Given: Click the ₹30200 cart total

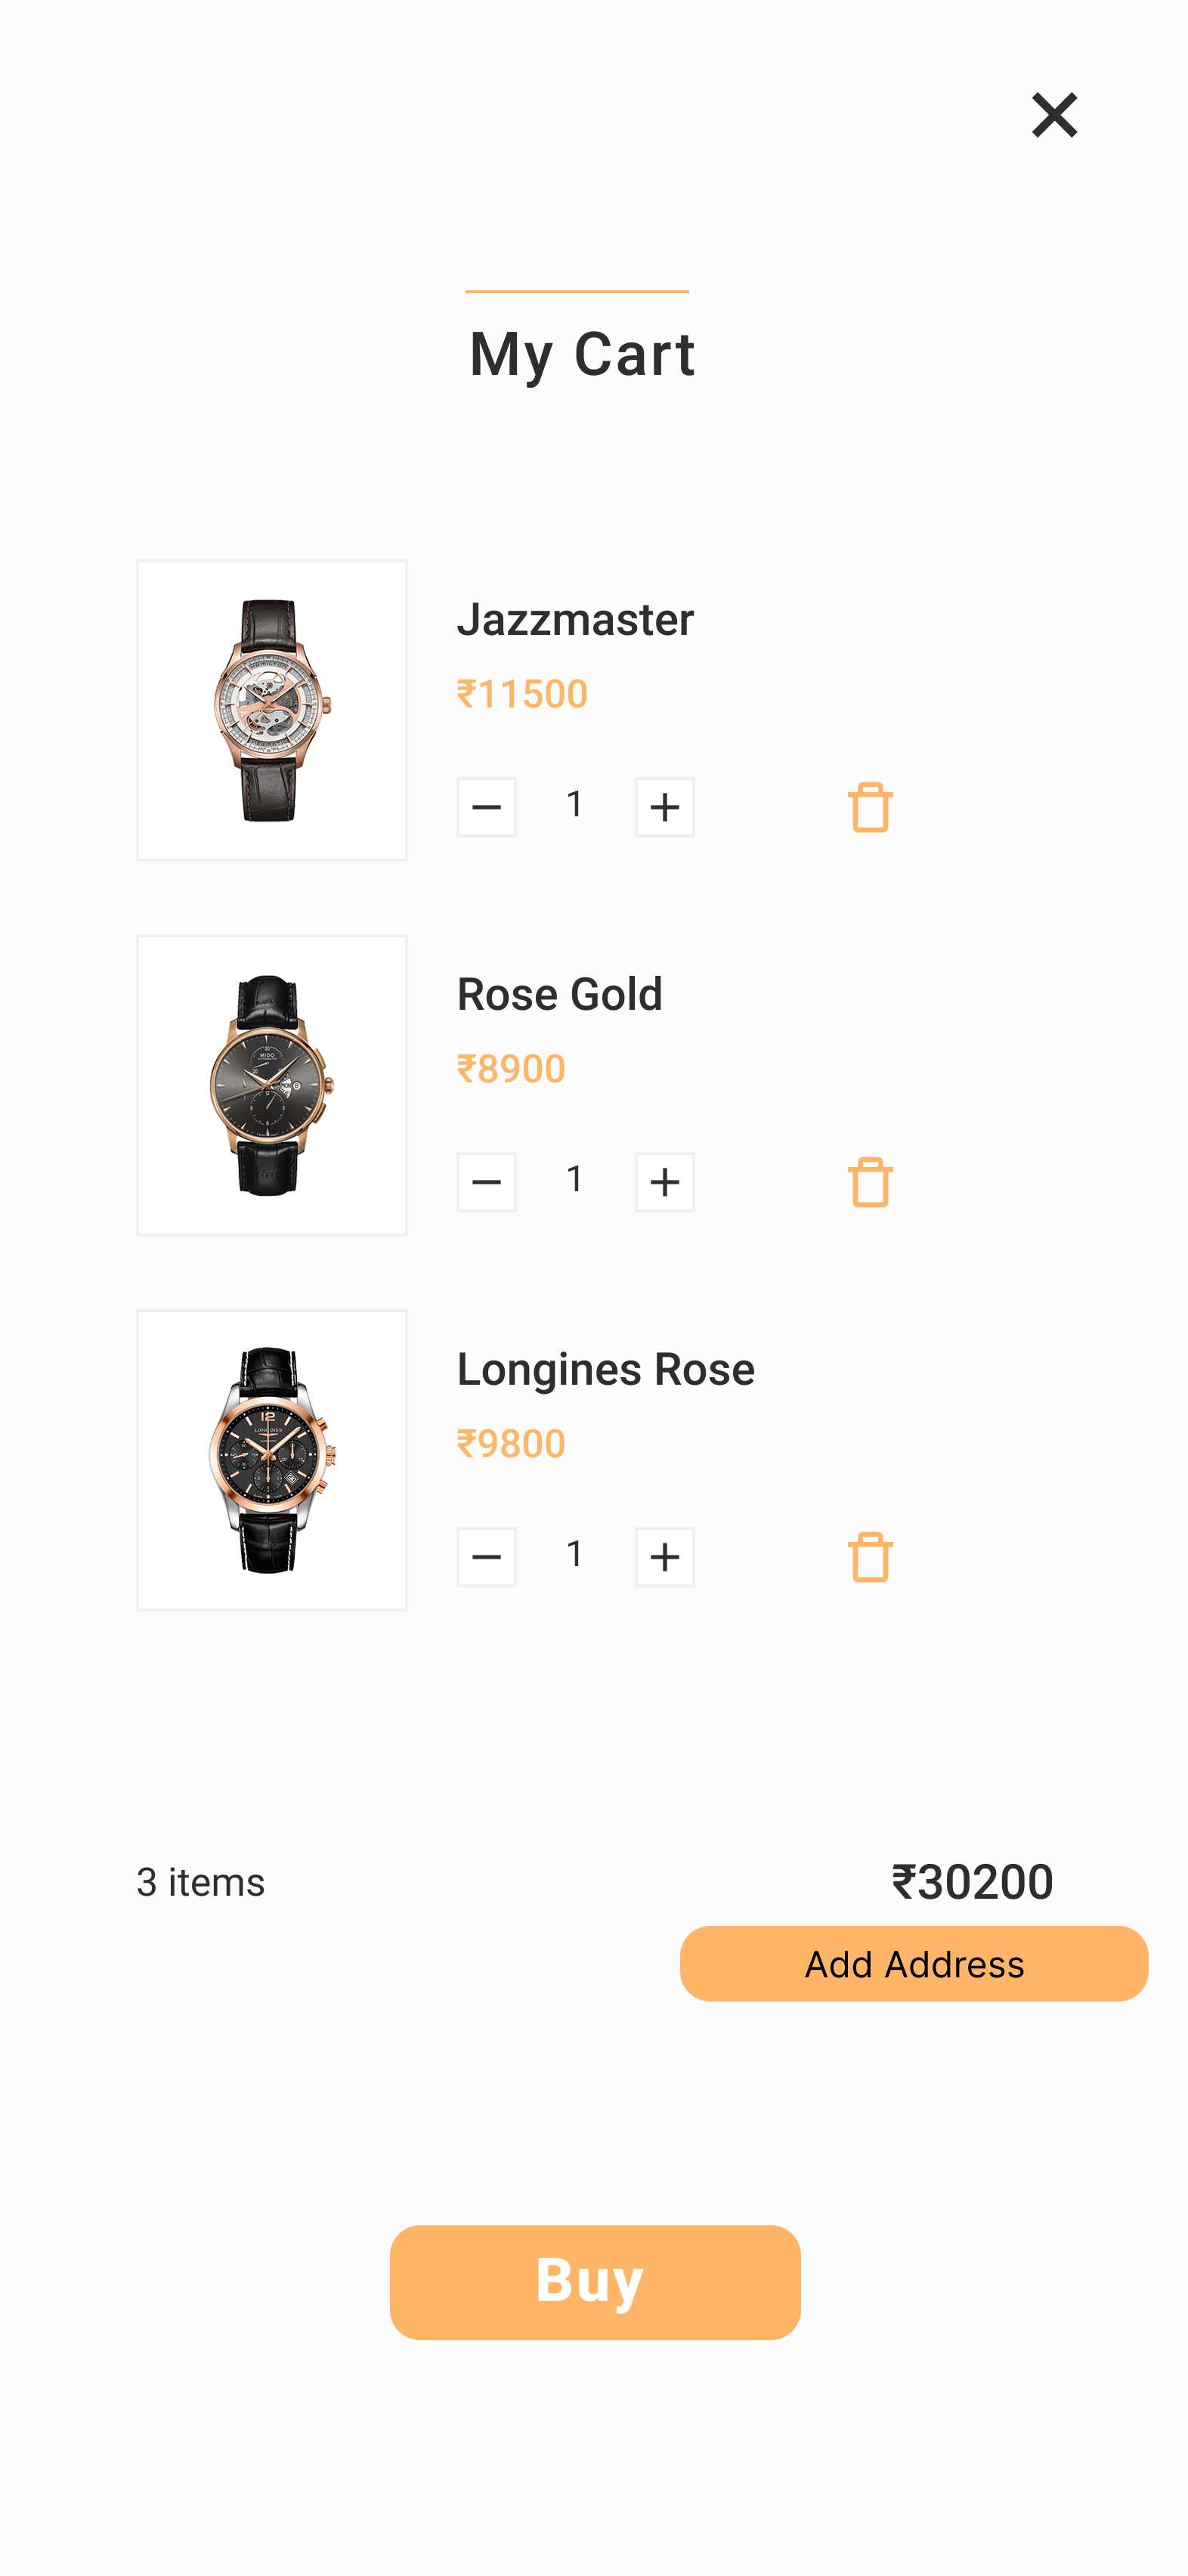Looking at the screenshot, I should click(972, 1882).
